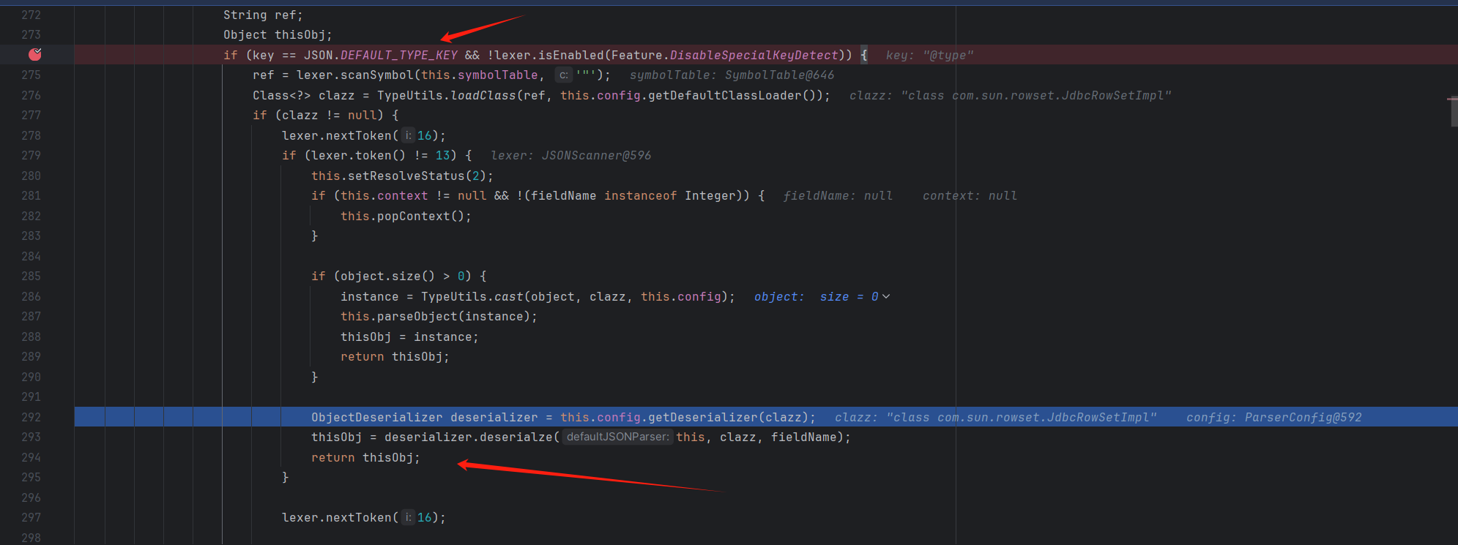Viewport: 1458px width, 545px height.
Task: Click gutter line number 272
Action: (x=31, y=15)
